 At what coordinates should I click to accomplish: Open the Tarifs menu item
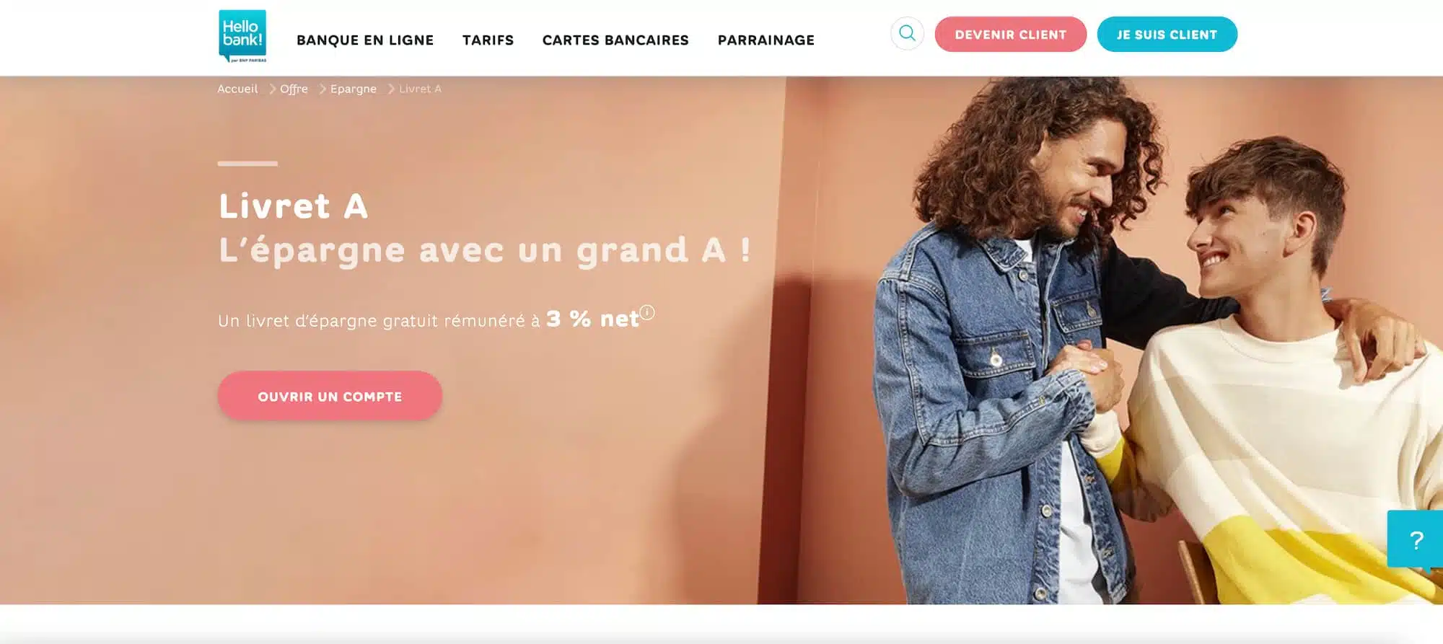tap(488, 40)
